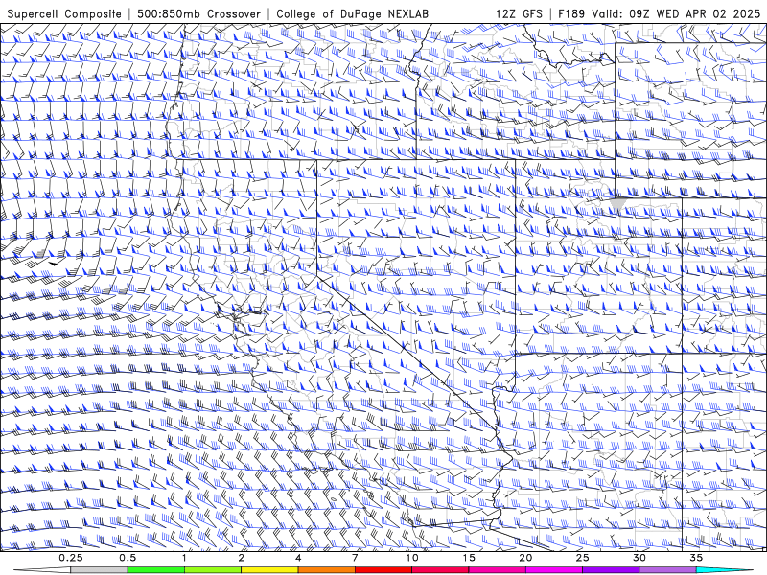
Task: Click the "College of DuPage NEXLAB" text
Action: click(x=352, y=13)
